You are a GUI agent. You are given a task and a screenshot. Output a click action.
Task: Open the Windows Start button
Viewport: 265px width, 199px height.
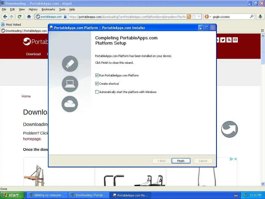(12, 195)
